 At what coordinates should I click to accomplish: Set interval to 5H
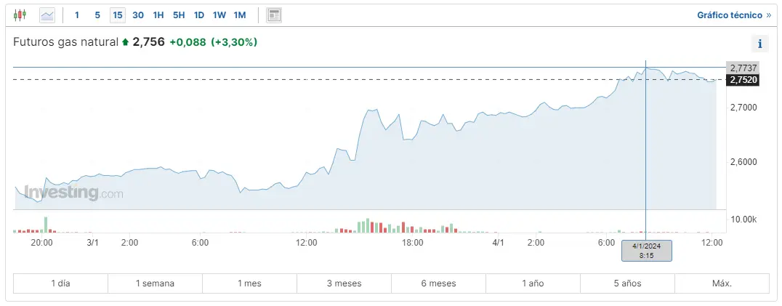tap(179, 15)
